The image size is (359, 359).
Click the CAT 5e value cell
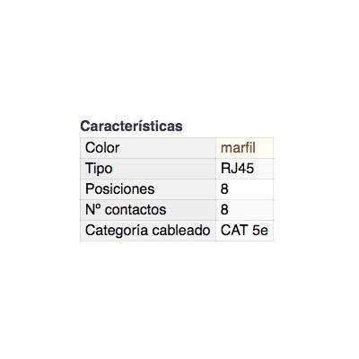[244, 231]
